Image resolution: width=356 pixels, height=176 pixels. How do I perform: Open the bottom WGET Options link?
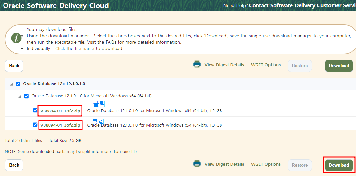point(266,164)
